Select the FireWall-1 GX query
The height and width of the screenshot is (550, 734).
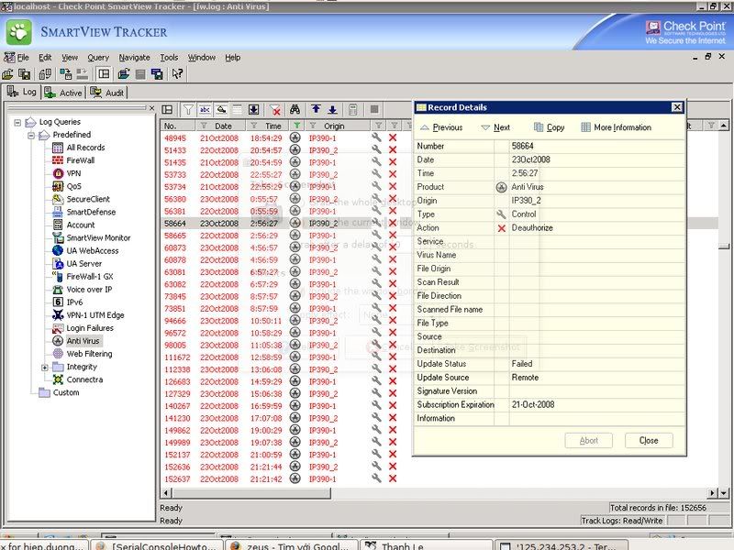click(89, 277)
